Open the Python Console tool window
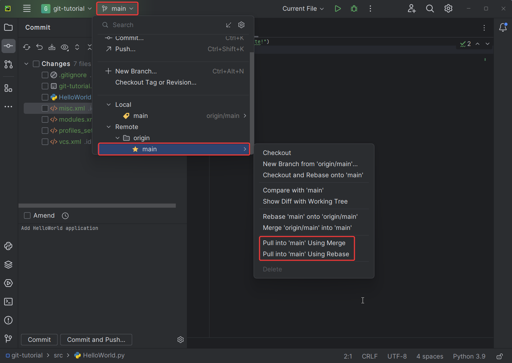 click(x=8, y=246)
